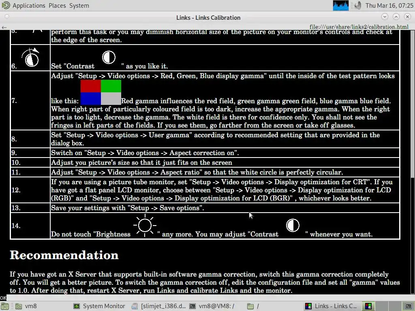Minimize the Links window

[385, 17]
